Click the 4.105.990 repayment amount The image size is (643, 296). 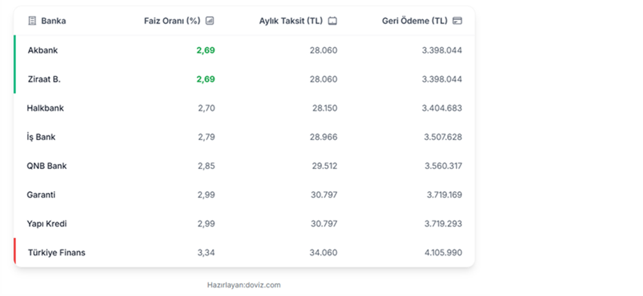coord(443,253)
